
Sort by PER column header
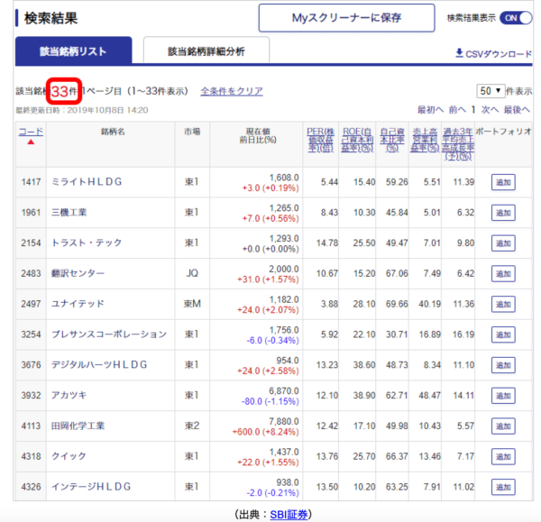click(x=321, y=142)
